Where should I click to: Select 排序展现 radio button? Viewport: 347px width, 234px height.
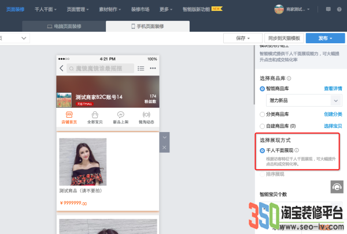click(262, 175)
